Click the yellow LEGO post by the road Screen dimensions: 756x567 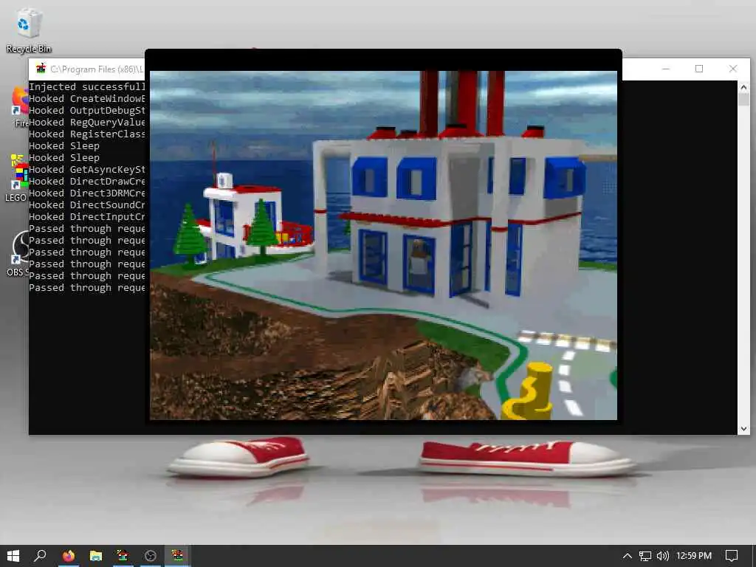(528, 391)
